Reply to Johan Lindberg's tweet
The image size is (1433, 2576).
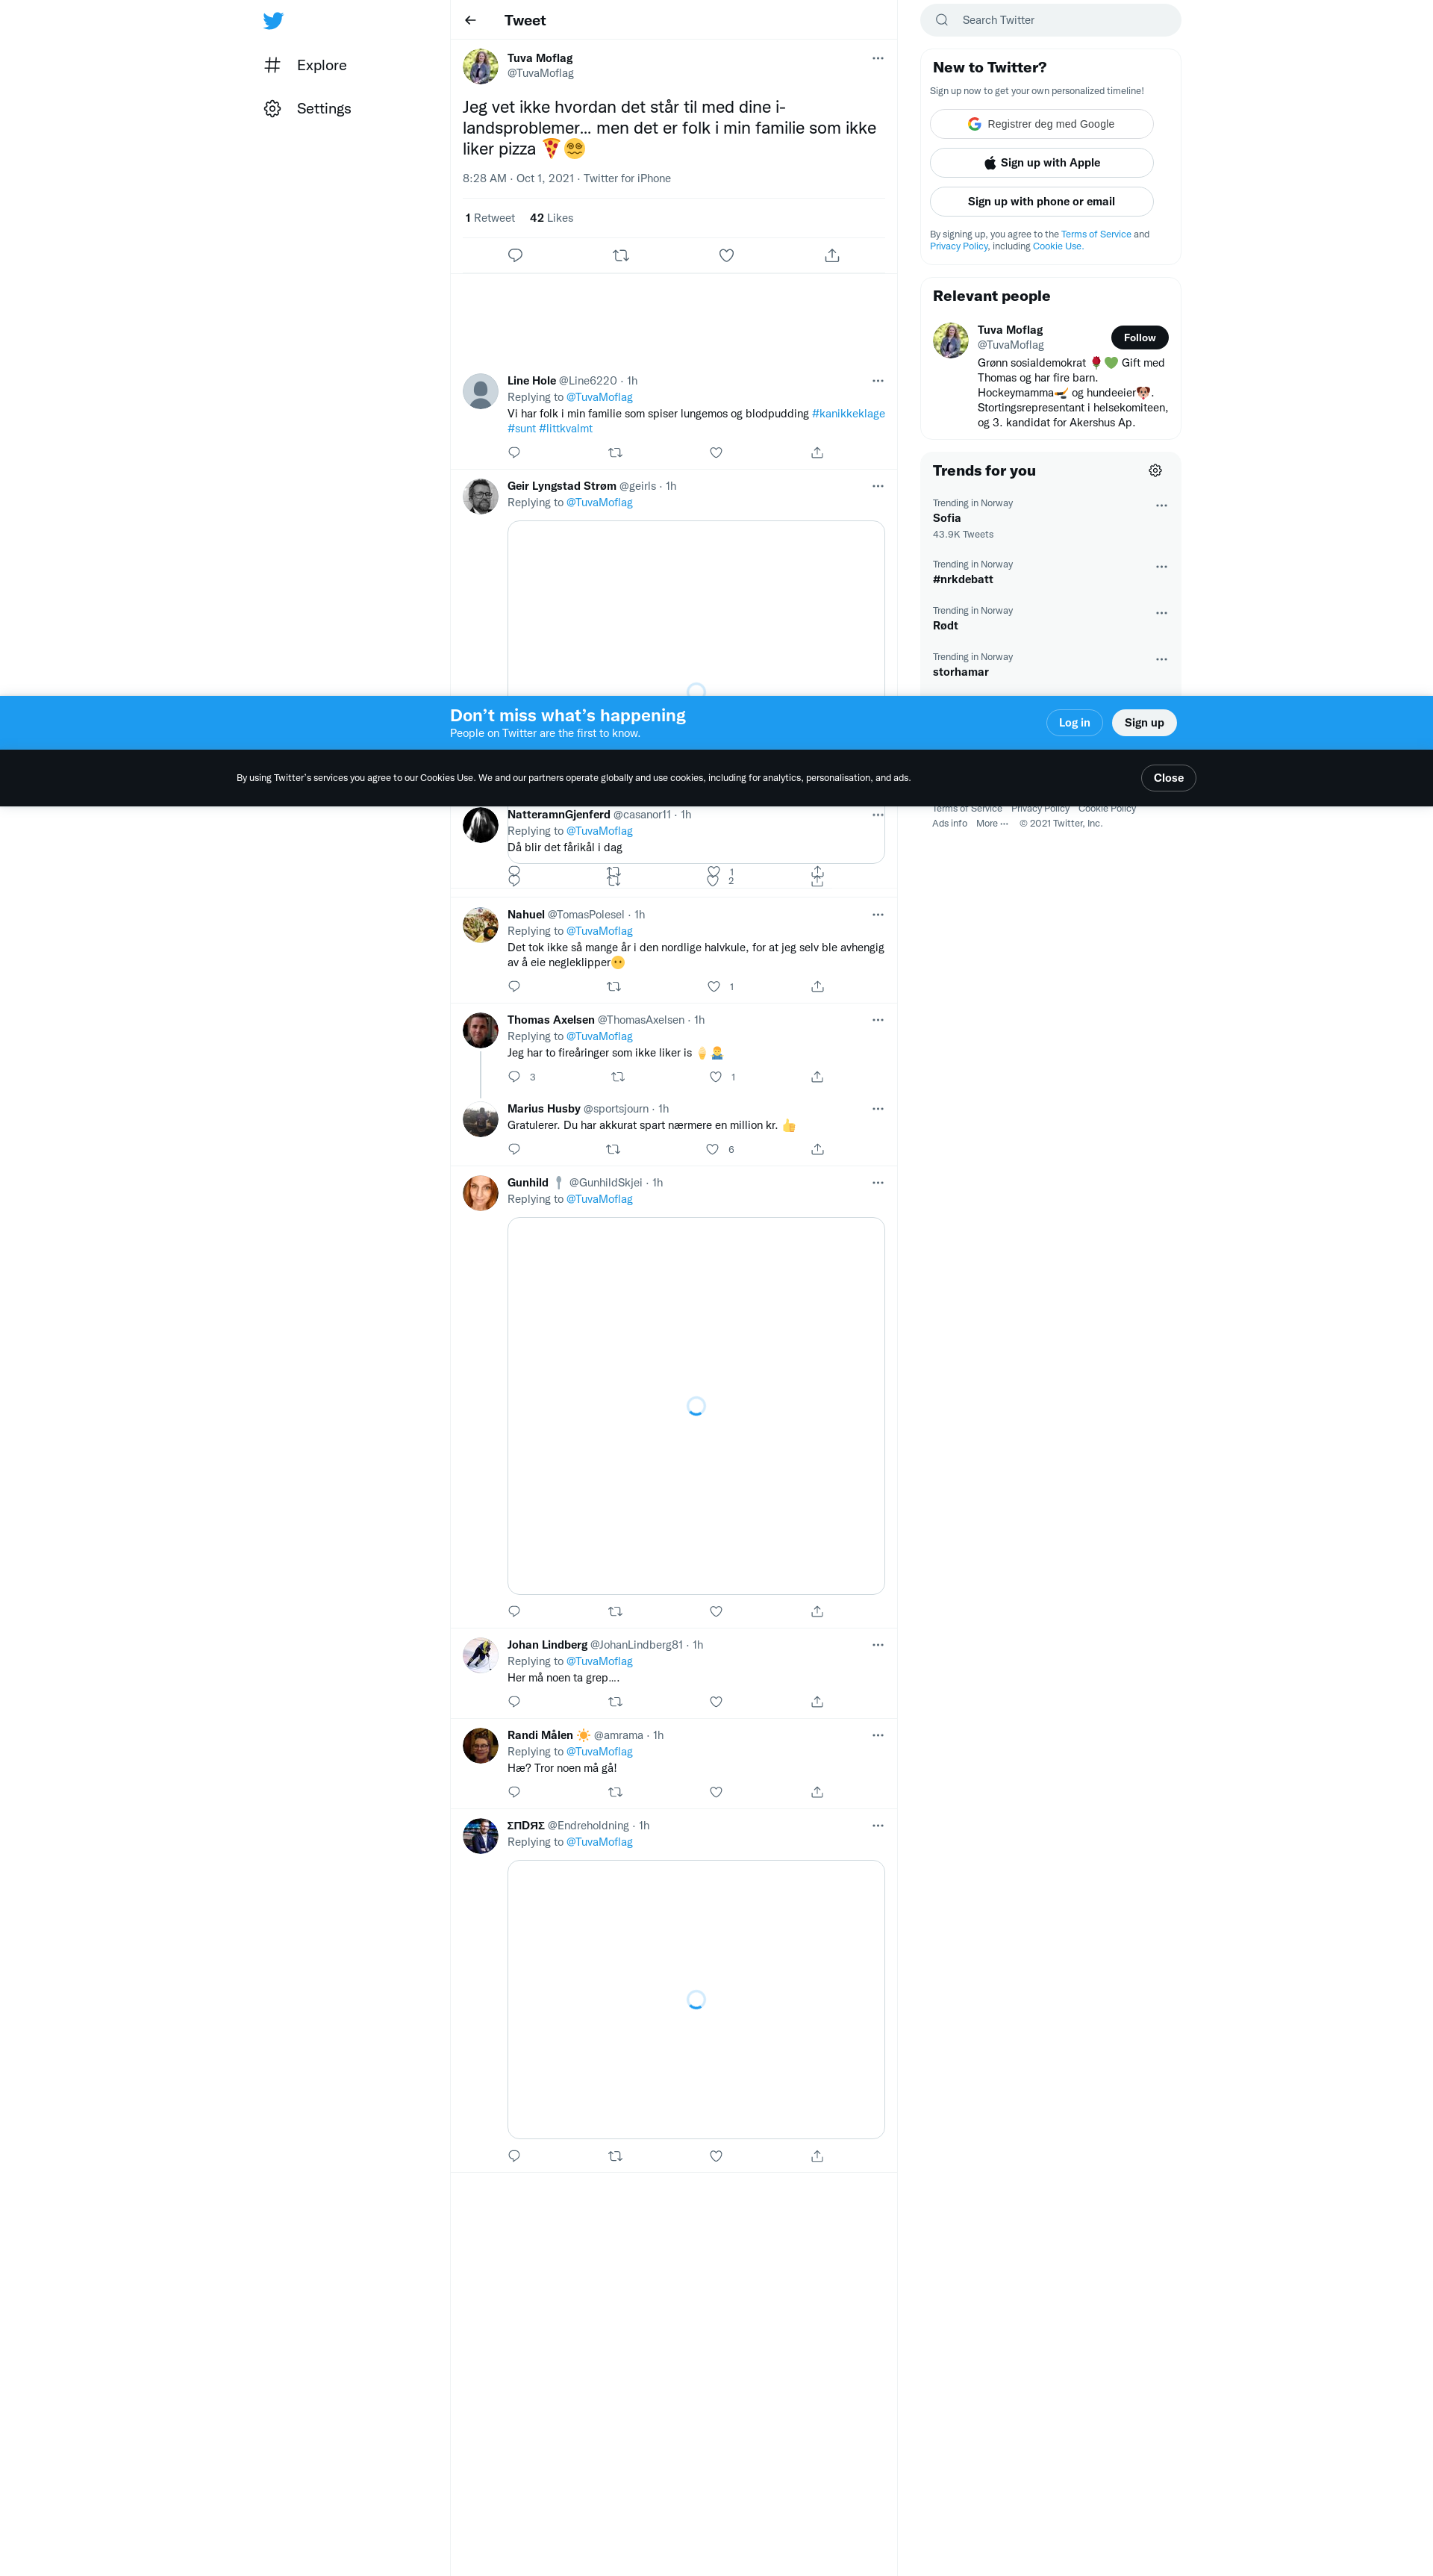click(513, 1702)
